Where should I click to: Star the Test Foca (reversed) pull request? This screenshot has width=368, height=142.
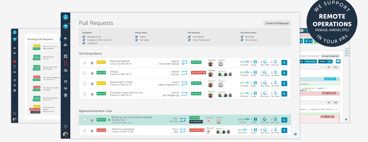tap(92, 131)
